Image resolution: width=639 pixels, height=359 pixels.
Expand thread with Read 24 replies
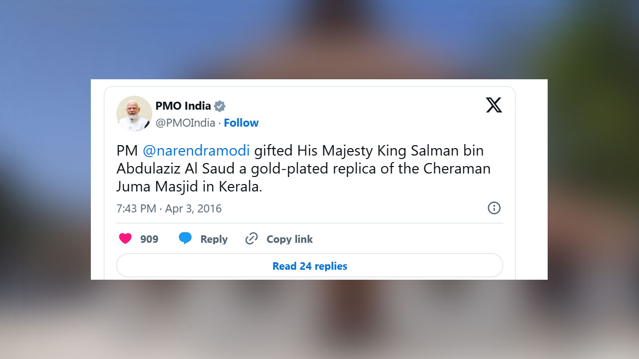[x=310, y=266]
